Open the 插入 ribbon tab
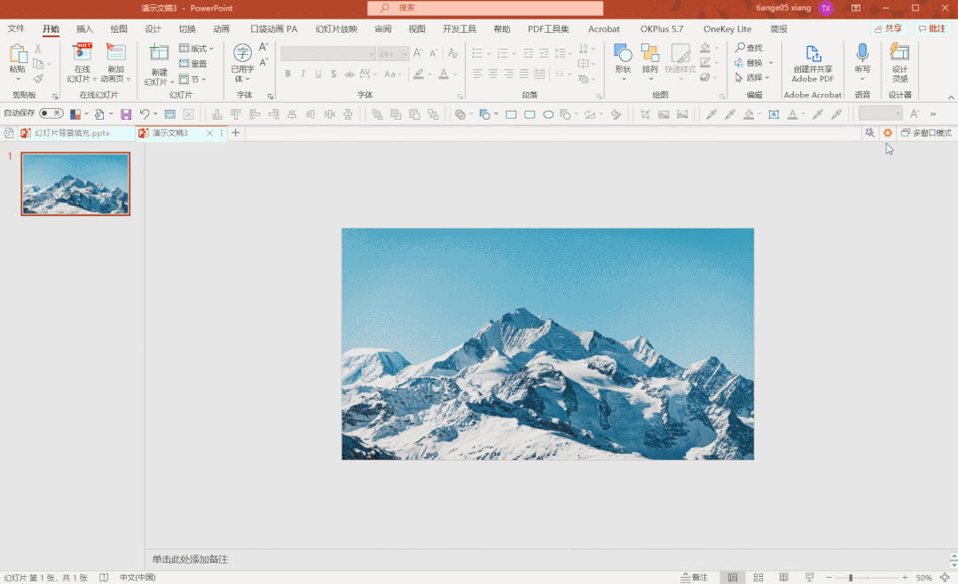Screen dimensions: 958x584 click(84, 29)
